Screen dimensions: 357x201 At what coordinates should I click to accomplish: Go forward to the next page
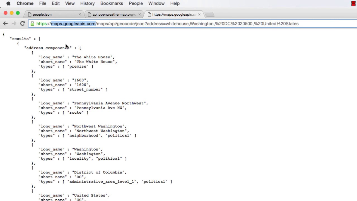tap(14, 24)
